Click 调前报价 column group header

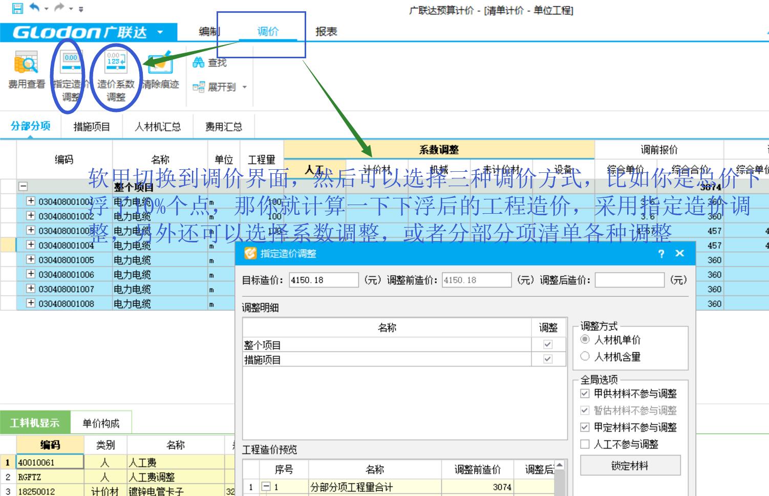(x=659, y=150)
